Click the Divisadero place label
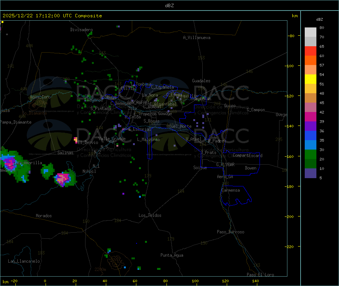Viewport: 339px width, 286px height. (81, 30)
